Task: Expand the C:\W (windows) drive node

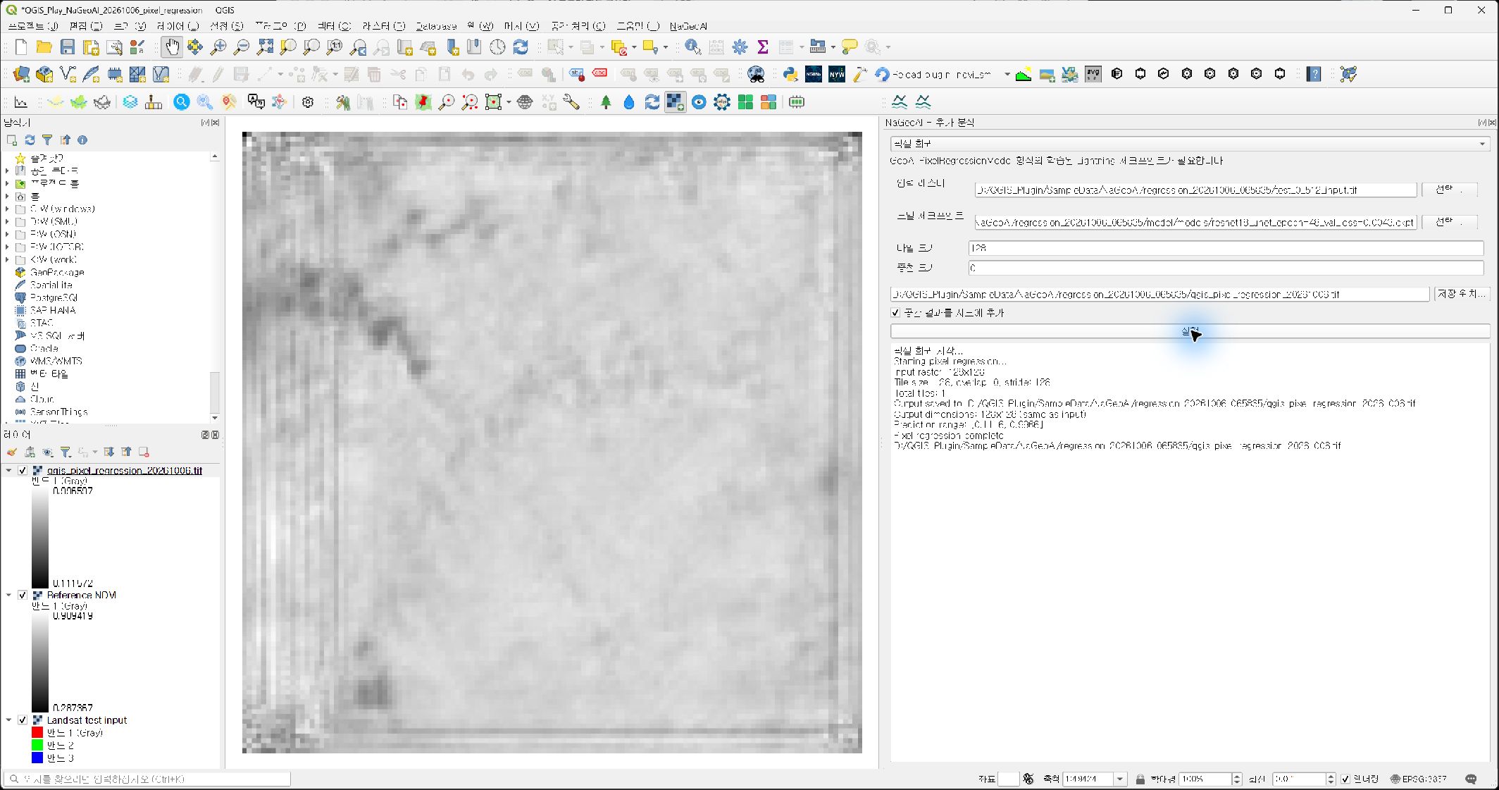Action: point(7,209)
